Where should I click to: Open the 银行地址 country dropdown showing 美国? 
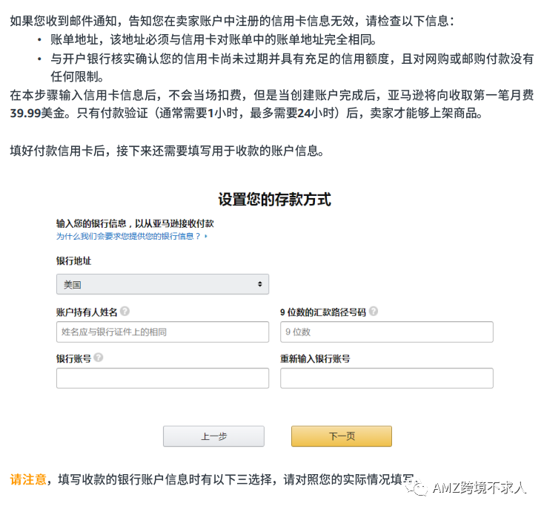(x=162, y=284)
